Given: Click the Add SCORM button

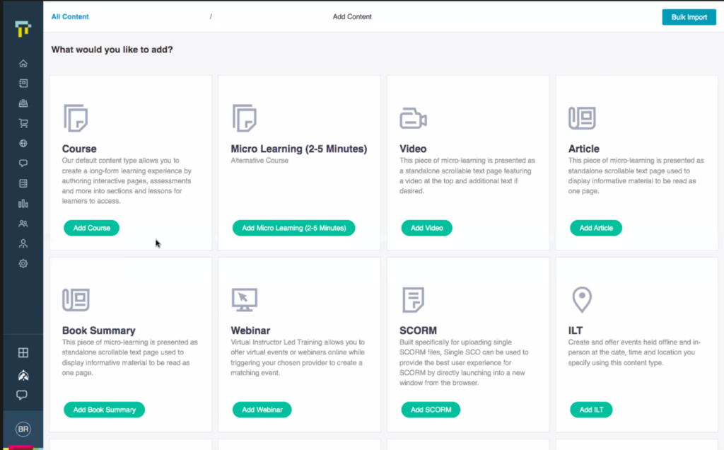Looking at the screenshot, I should (431, 410).
